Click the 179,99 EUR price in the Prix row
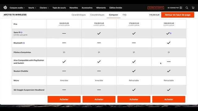The image size is (198, 111). tap(134, 23)
